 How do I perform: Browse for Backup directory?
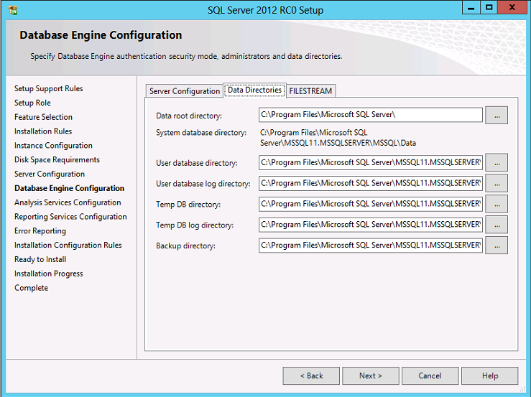(x=497, y=246)
